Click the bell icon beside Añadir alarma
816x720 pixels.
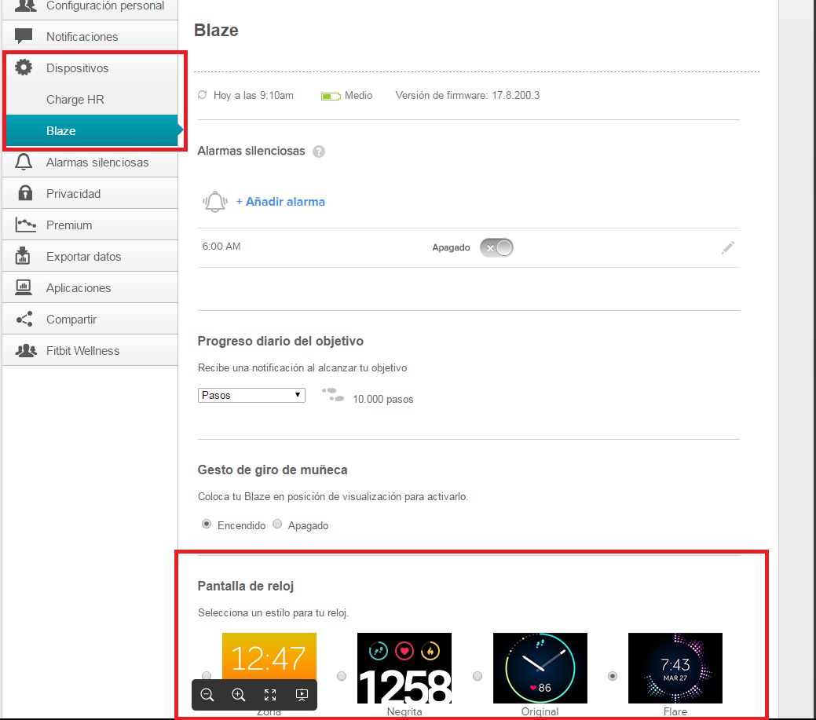pos(215,201)
